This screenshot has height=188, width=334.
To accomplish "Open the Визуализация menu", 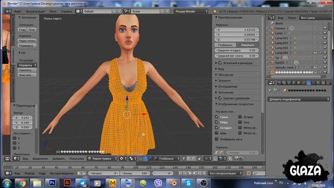I will pyautogui.click(x=35, y=11).
